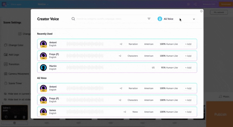Click Freya (F) avatar in Recently Used
This screenshot has height=127, width=233.
click(x=43, y=56)
